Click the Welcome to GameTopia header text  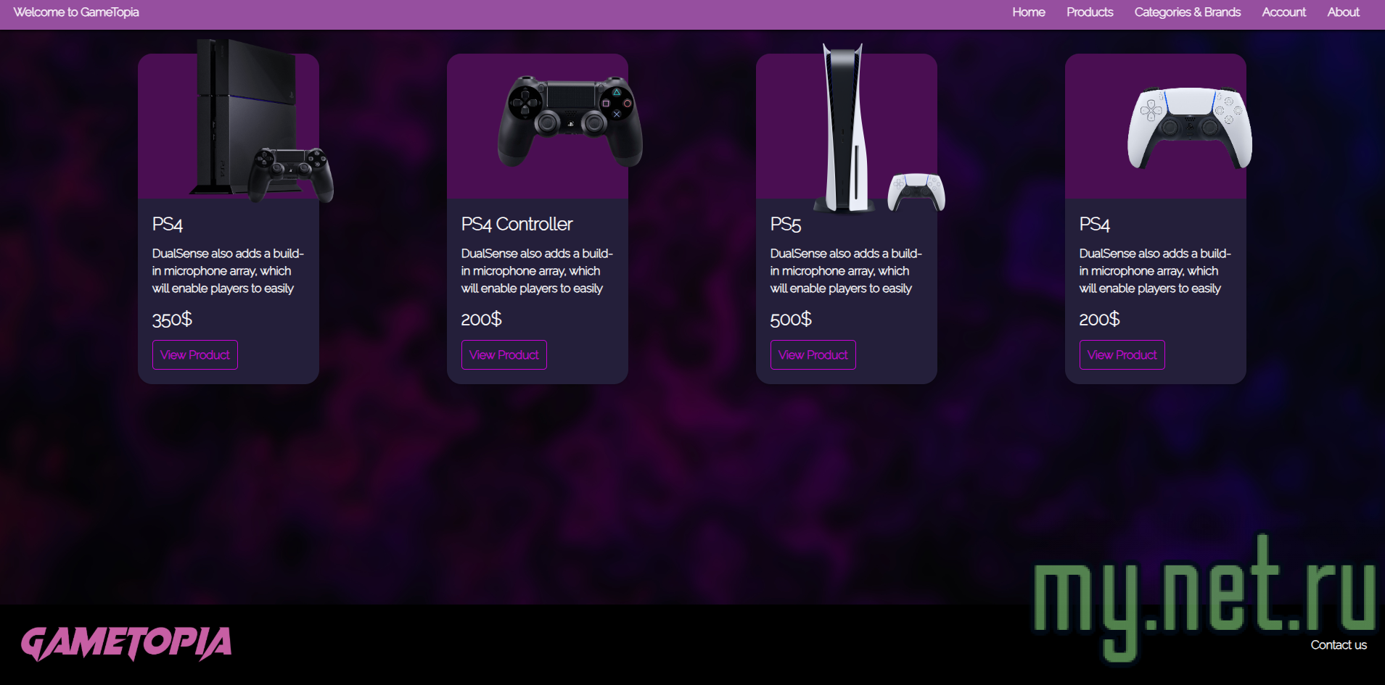click(75, 12)
